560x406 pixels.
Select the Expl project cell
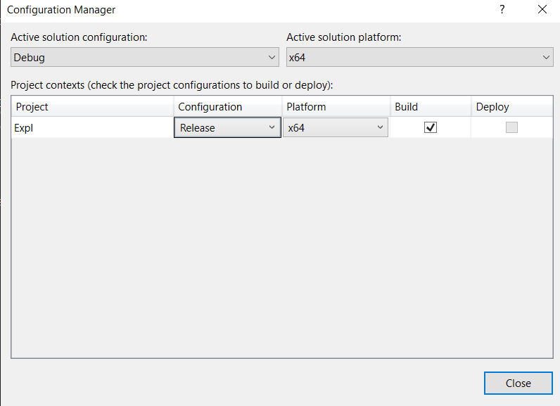pyautogui.click(x=92, y=127)
